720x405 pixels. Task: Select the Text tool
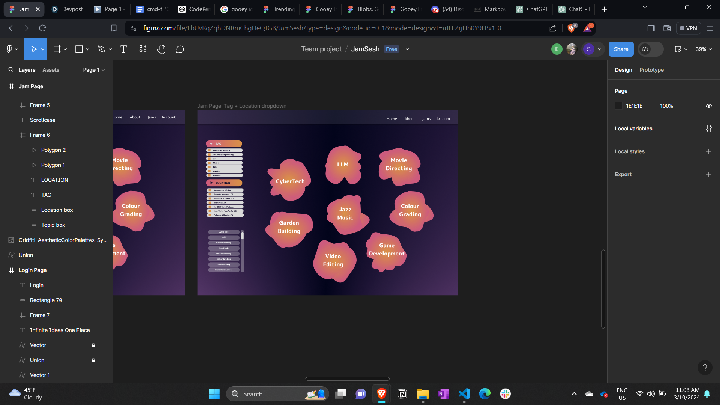click(x=123, y=49)
